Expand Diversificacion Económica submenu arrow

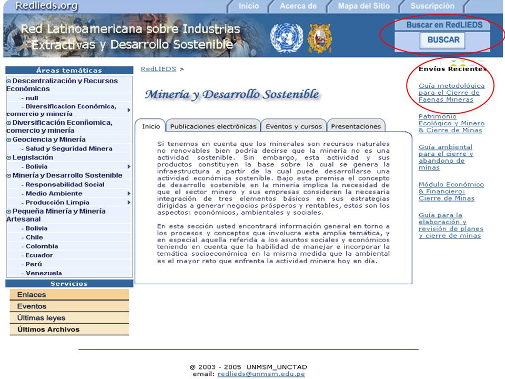pyautogui.click(x=129, y=110)
